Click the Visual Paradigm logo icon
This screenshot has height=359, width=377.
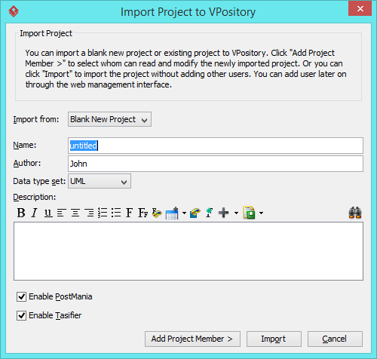pyautogui.click(x=14, y=11)
